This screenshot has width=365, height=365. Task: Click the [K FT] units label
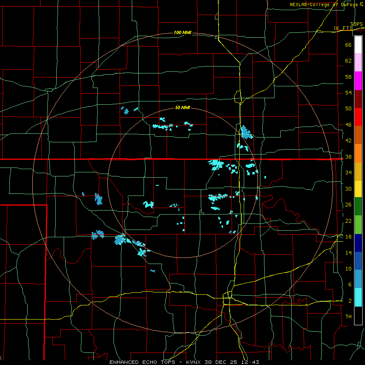point(343,28)
